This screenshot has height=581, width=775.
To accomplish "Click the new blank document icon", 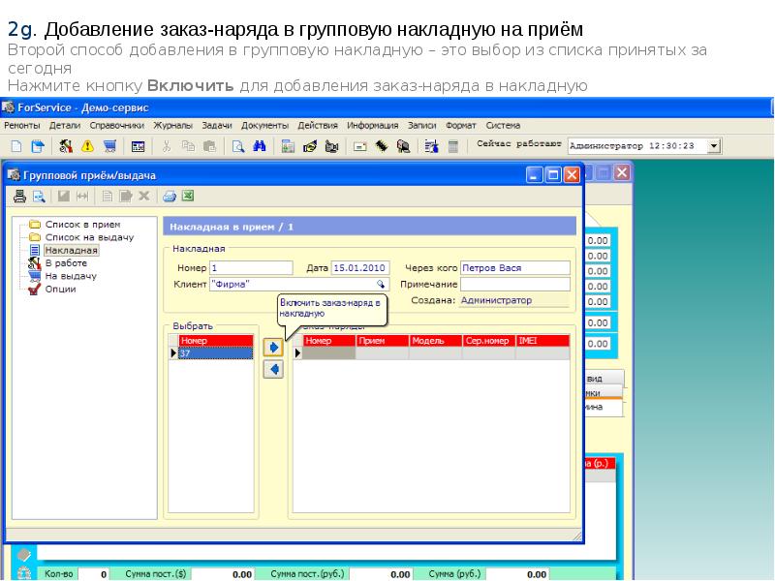I will tap(16, 146).
